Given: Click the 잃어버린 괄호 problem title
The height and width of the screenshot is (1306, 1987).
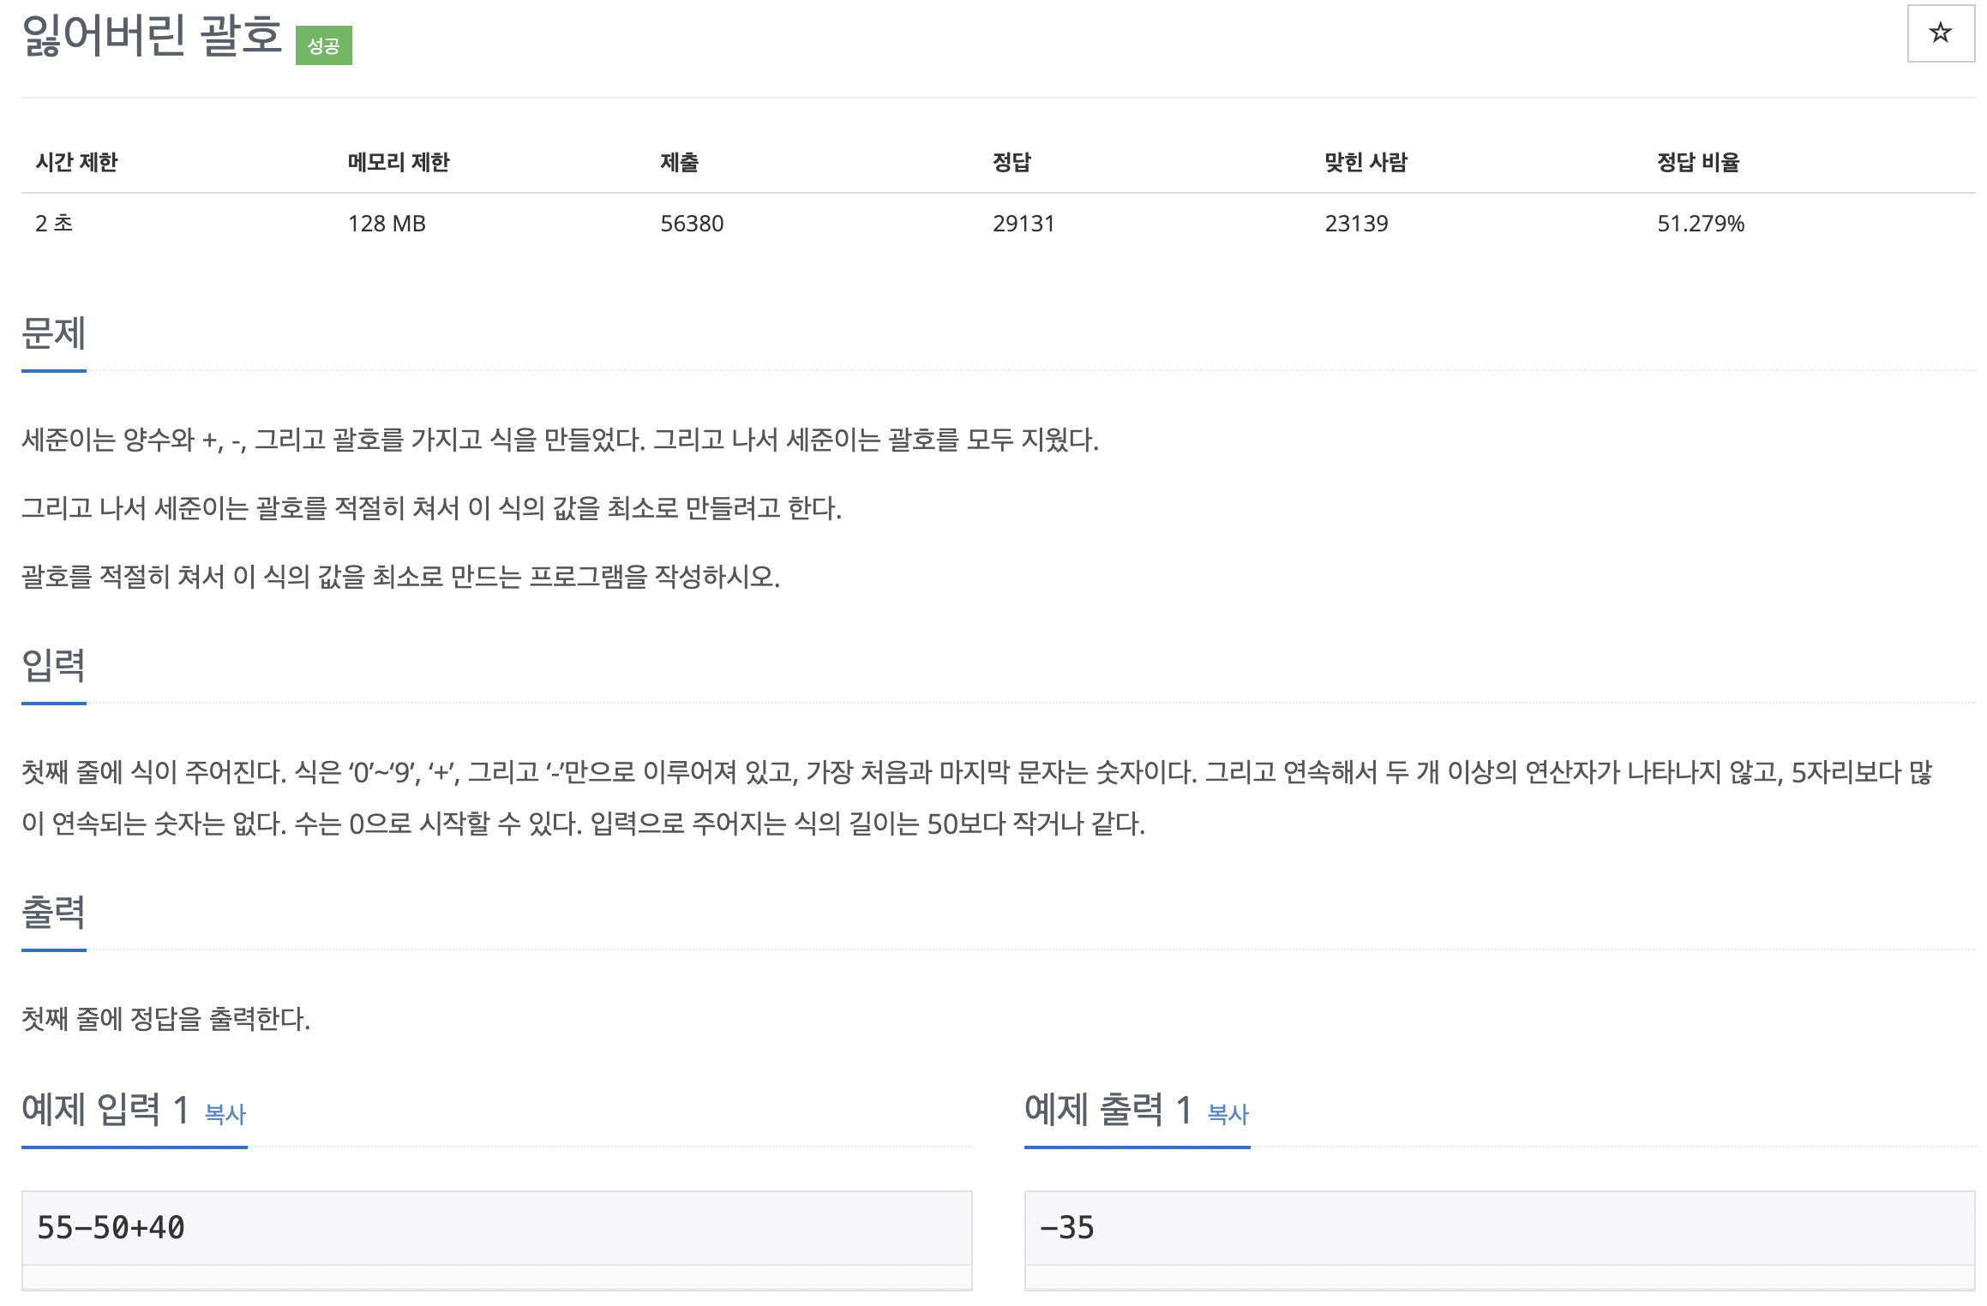Looking at the screenshot, I should (x=152, y=36).
